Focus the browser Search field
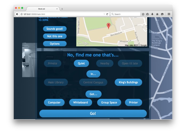The width and height of the screenshot is (186, 132). click(x=126, y=14)
